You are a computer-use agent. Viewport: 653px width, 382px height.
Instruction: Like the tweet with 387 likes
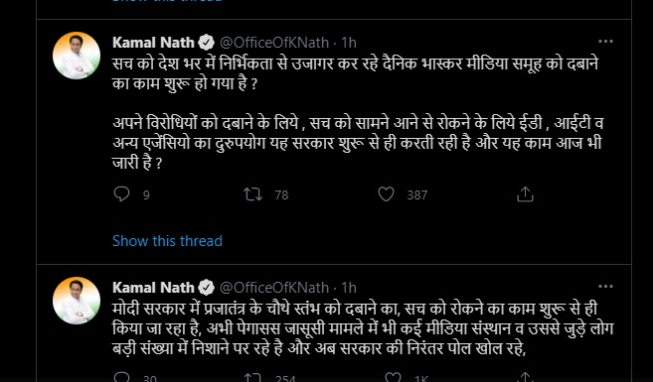click(x=386, y=194)
